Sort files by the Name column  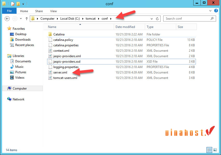pos(52,27)
